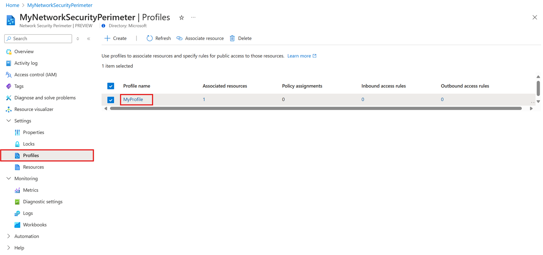Viewport: 543px width, 255px height.
Task: Open the more options ellipsis in header
Action: pos(193,18)
